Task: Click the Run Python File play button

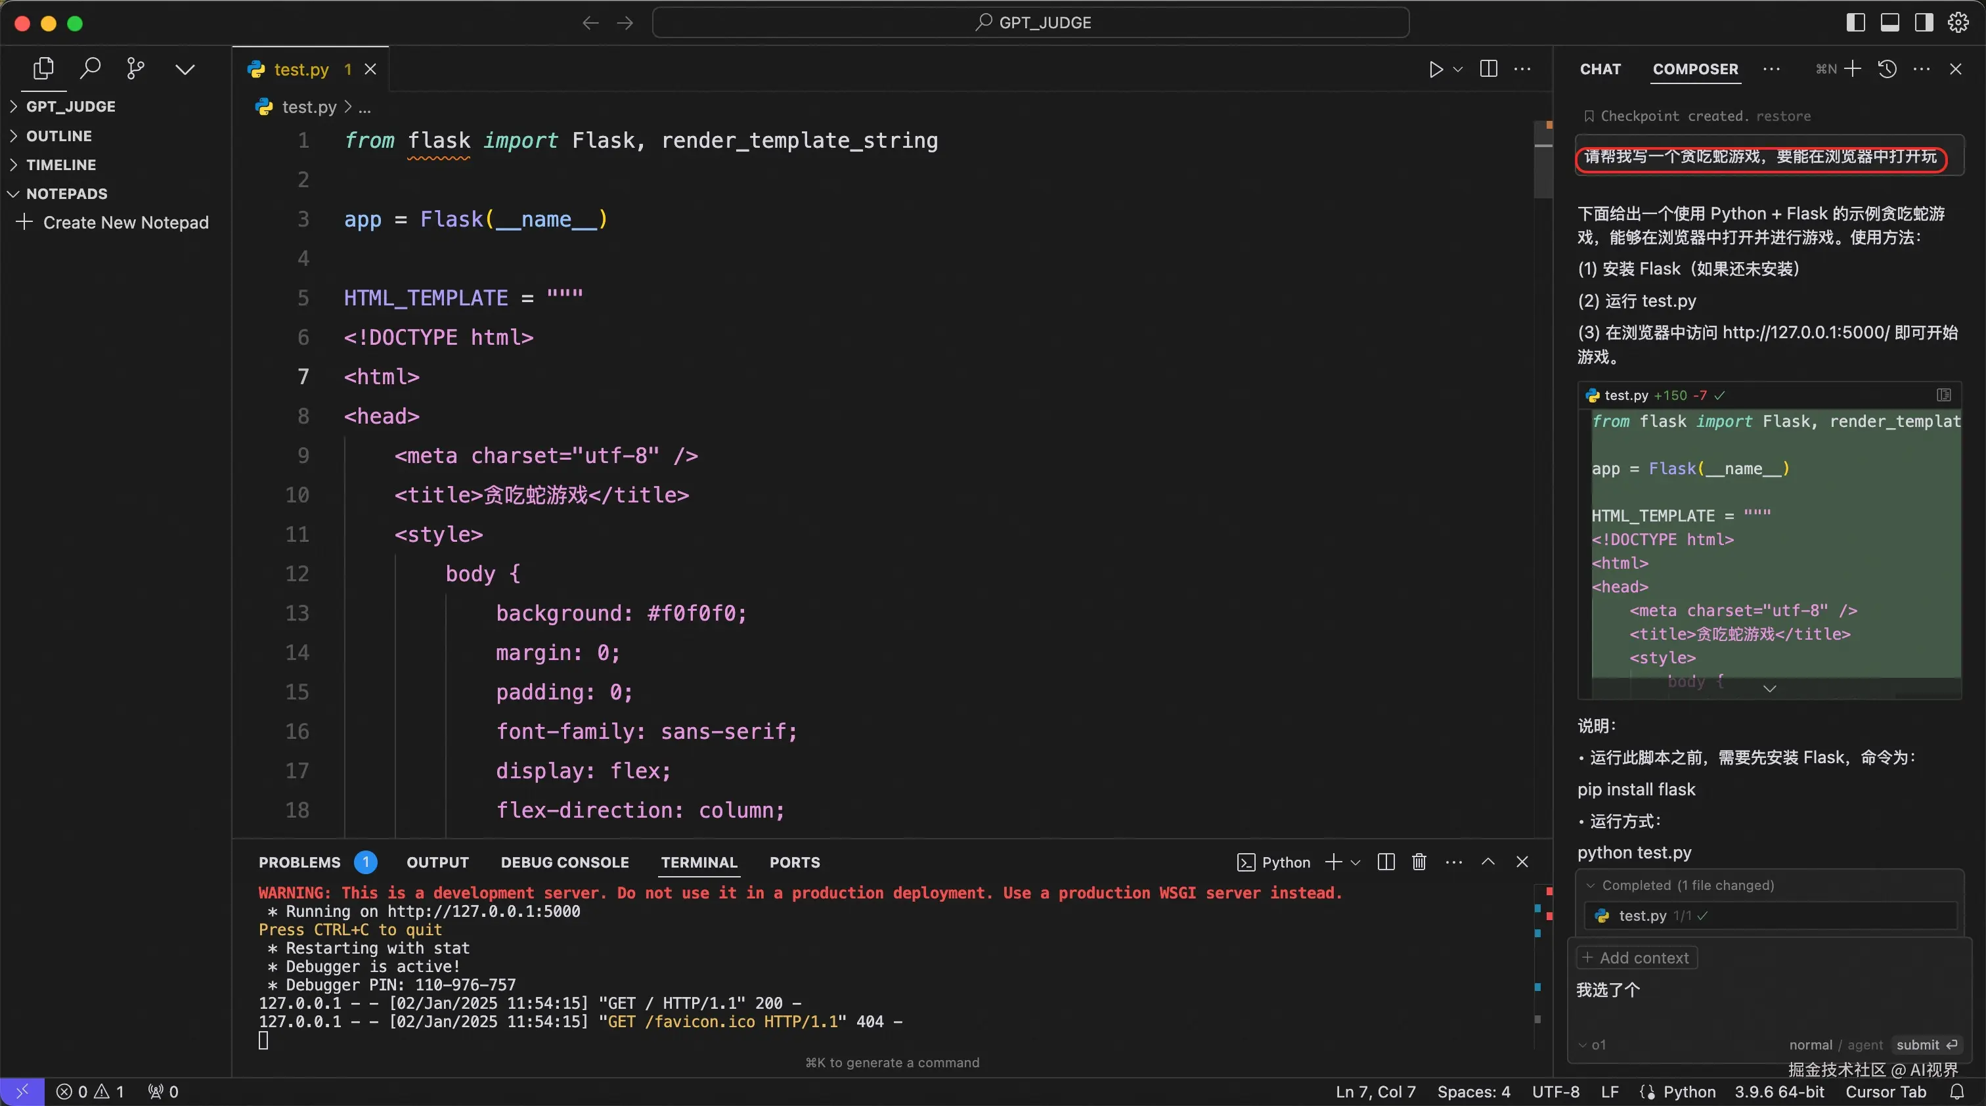Action: pos(1435,70)
